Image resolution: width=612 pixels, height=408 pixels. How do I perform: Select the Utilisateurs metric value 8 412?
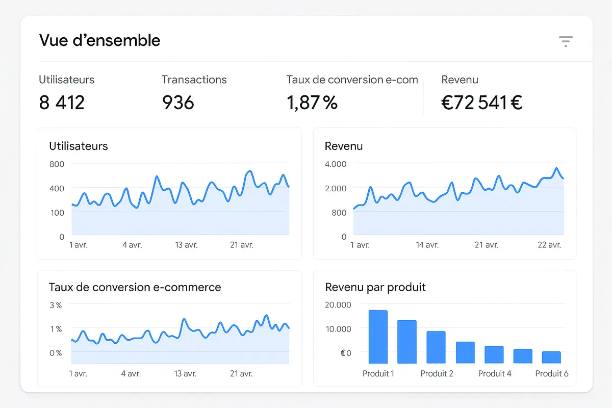62,103
